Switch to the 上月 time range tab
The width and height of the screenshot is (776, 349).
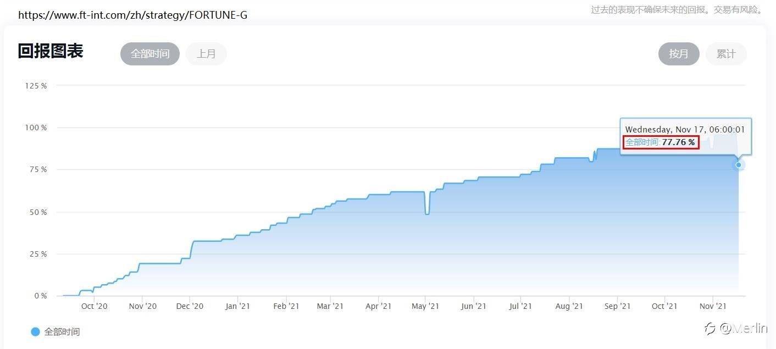pyautogui.click(x=206, y=54)
